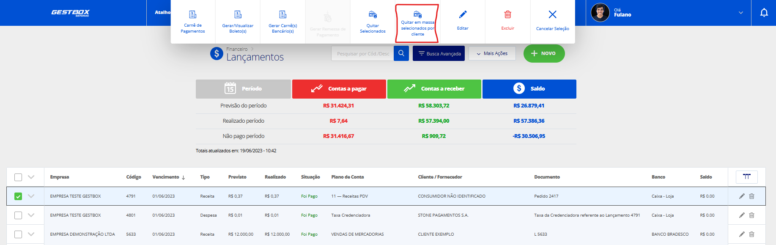Click the Carnê de Pagamentos icon
Image resolution: width=776 pixels, height=245 pixels.
click(193, 15)
